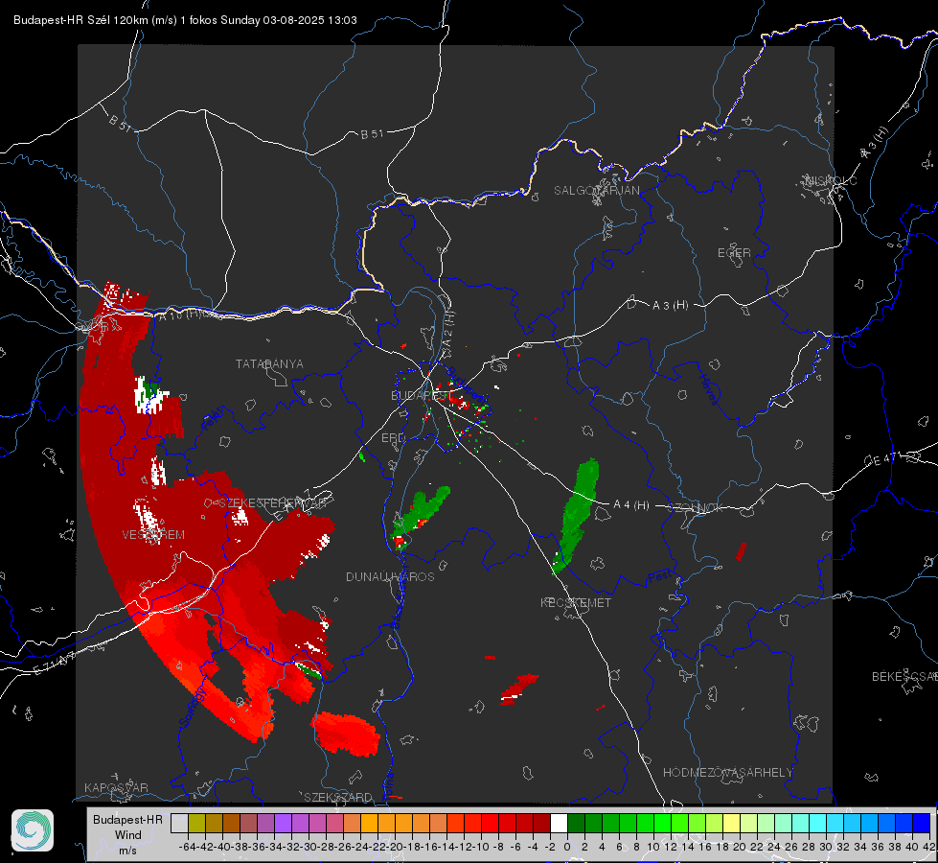Click the 'Somogy' county label
The width and height of the screenshot is (938, 863).
(x=193, y=707)
